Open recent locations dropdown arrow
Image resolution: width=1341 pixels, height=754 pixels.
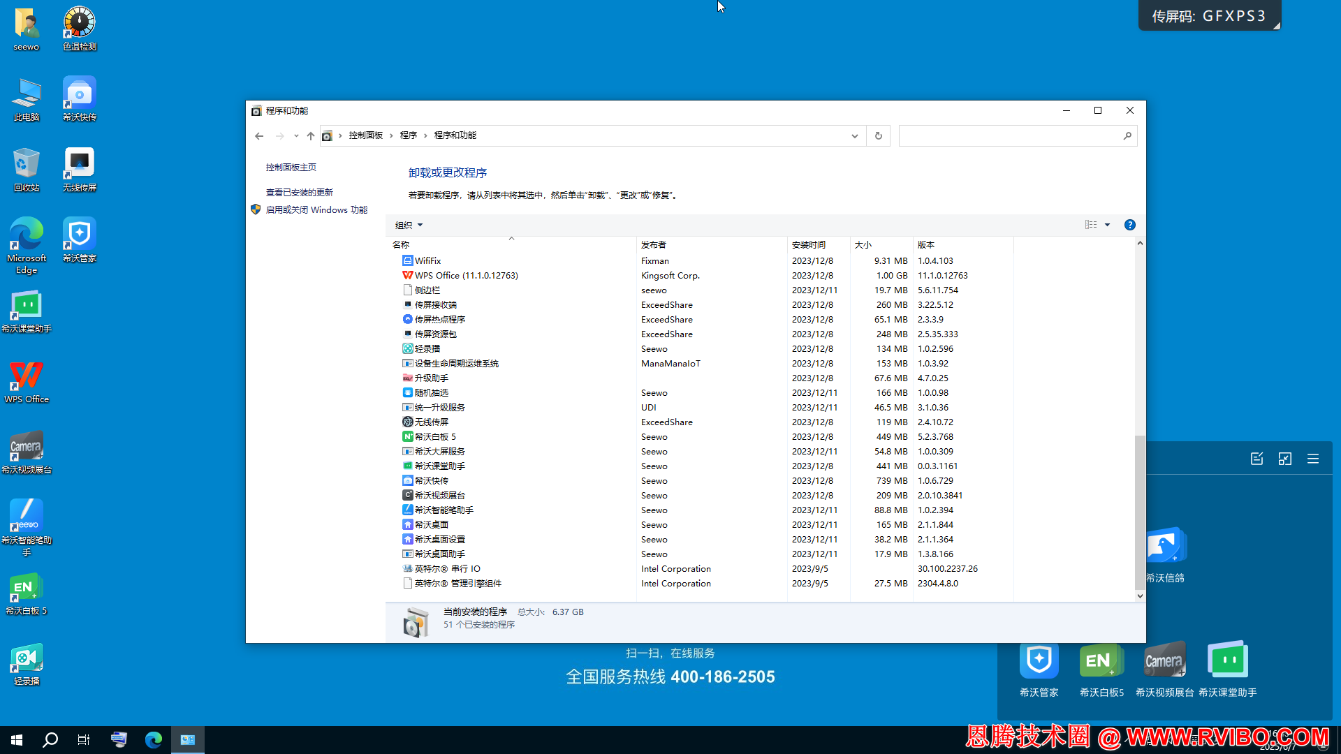click(296, 135)
